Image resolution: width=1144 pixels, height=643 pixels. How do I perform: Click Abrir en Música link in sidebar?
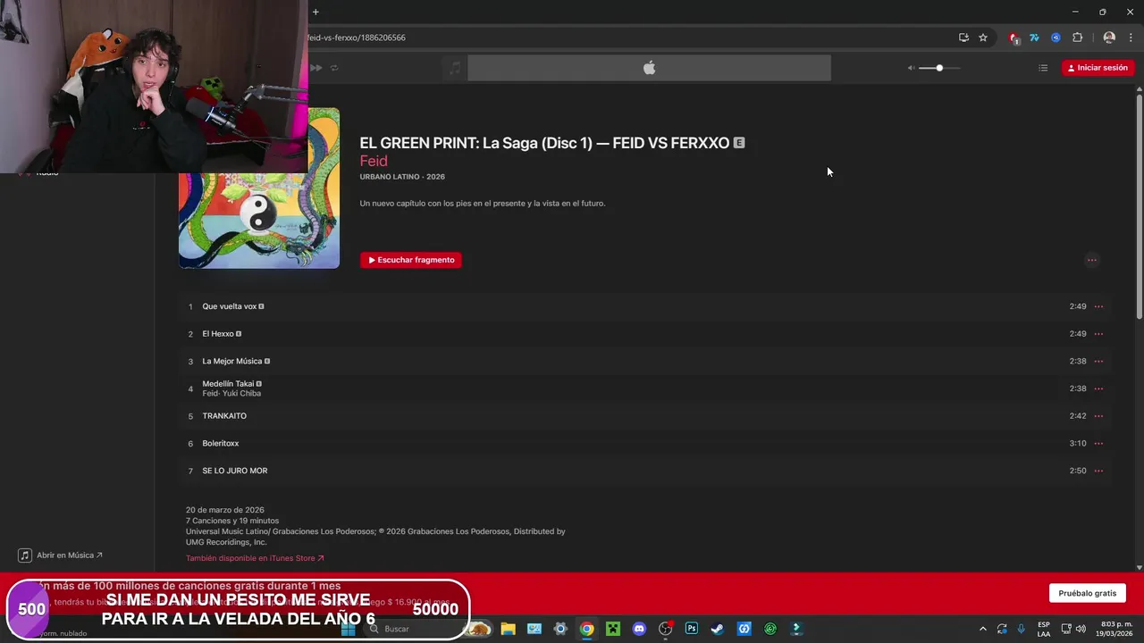(x=62, y=555)
